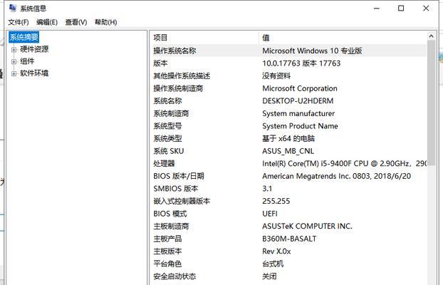Select 组件 in the tree
Screen dimensions: 443x285
click(x=27, y=61)
